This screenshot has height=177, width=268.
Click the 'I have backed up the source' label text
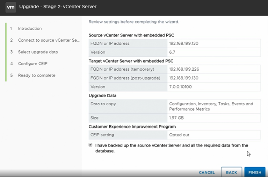pyautogui.click(x=172, y=148)
